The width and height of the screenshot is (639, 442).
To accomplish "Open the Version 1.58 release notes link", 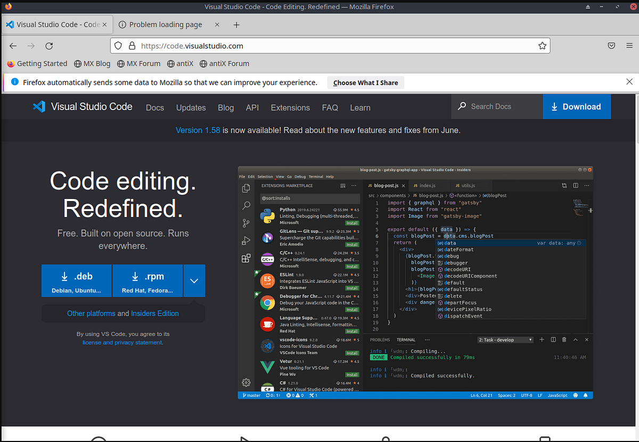I will pyautogui.click(x=198, y=130).
